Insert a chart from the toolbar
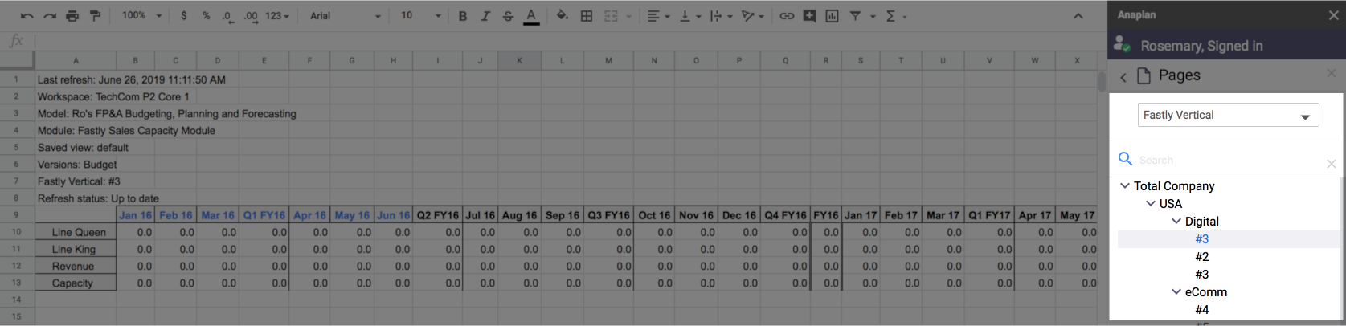This screenshot has height=326, width=1346. coord(832,16)
